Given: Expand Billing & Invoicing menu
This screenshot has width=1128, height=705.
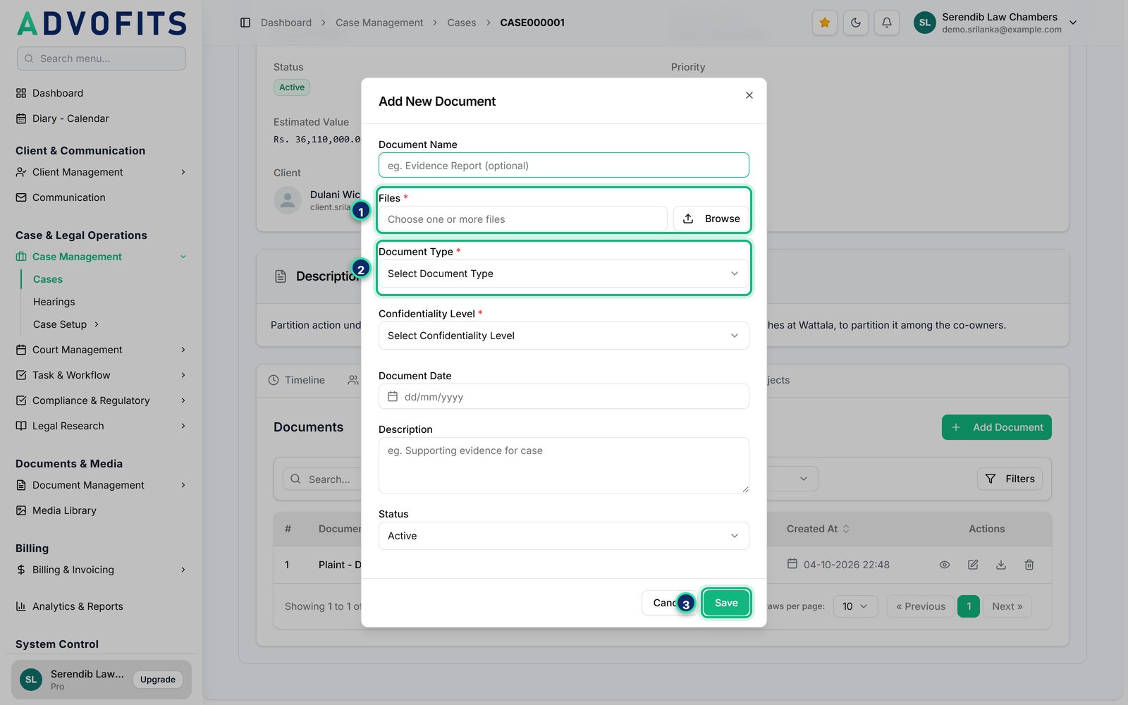Looking at the screenshot, I should (x=101, y=570).
